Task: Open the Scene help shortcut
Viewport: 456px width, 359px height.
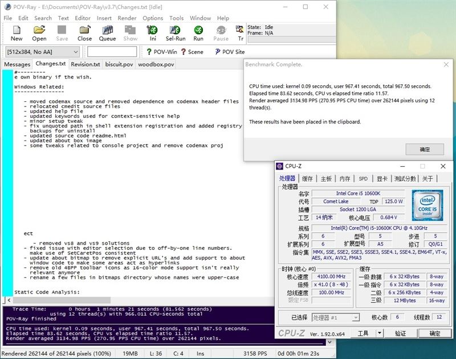Action: [192, 52]
